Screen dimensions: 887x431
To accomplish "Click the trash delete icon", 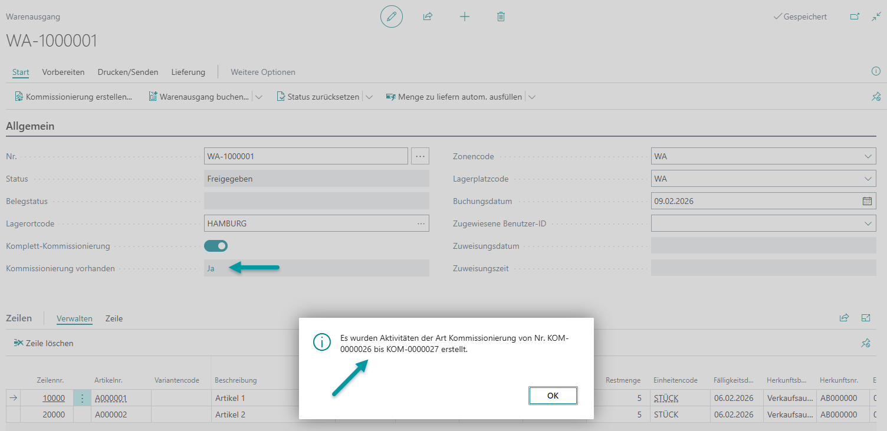I will 501,17.
